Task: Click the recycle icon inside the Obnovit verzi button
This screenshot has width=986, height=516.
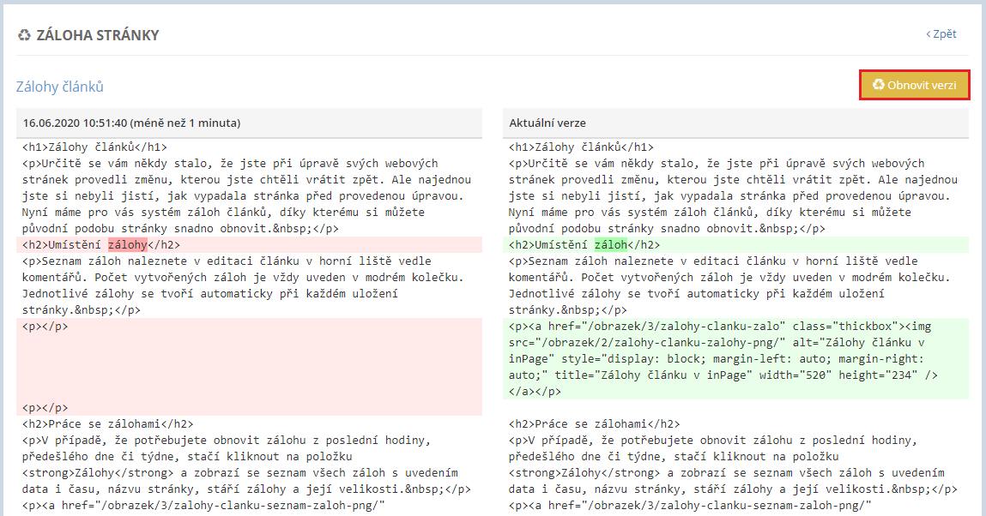Action: pos(878,85)
